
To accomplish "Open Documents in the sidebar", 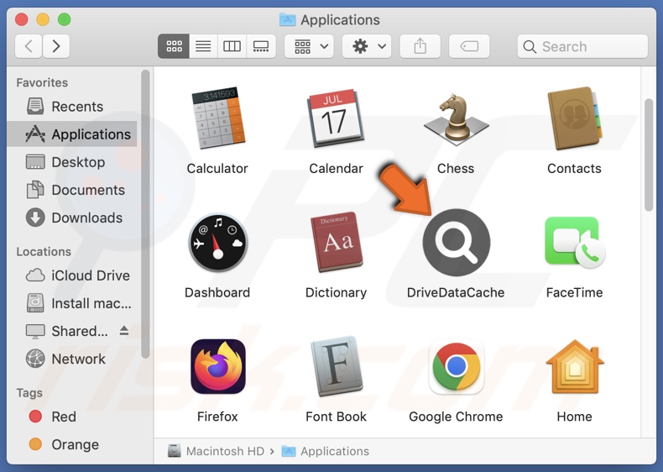I will click(x=72, y=190).
